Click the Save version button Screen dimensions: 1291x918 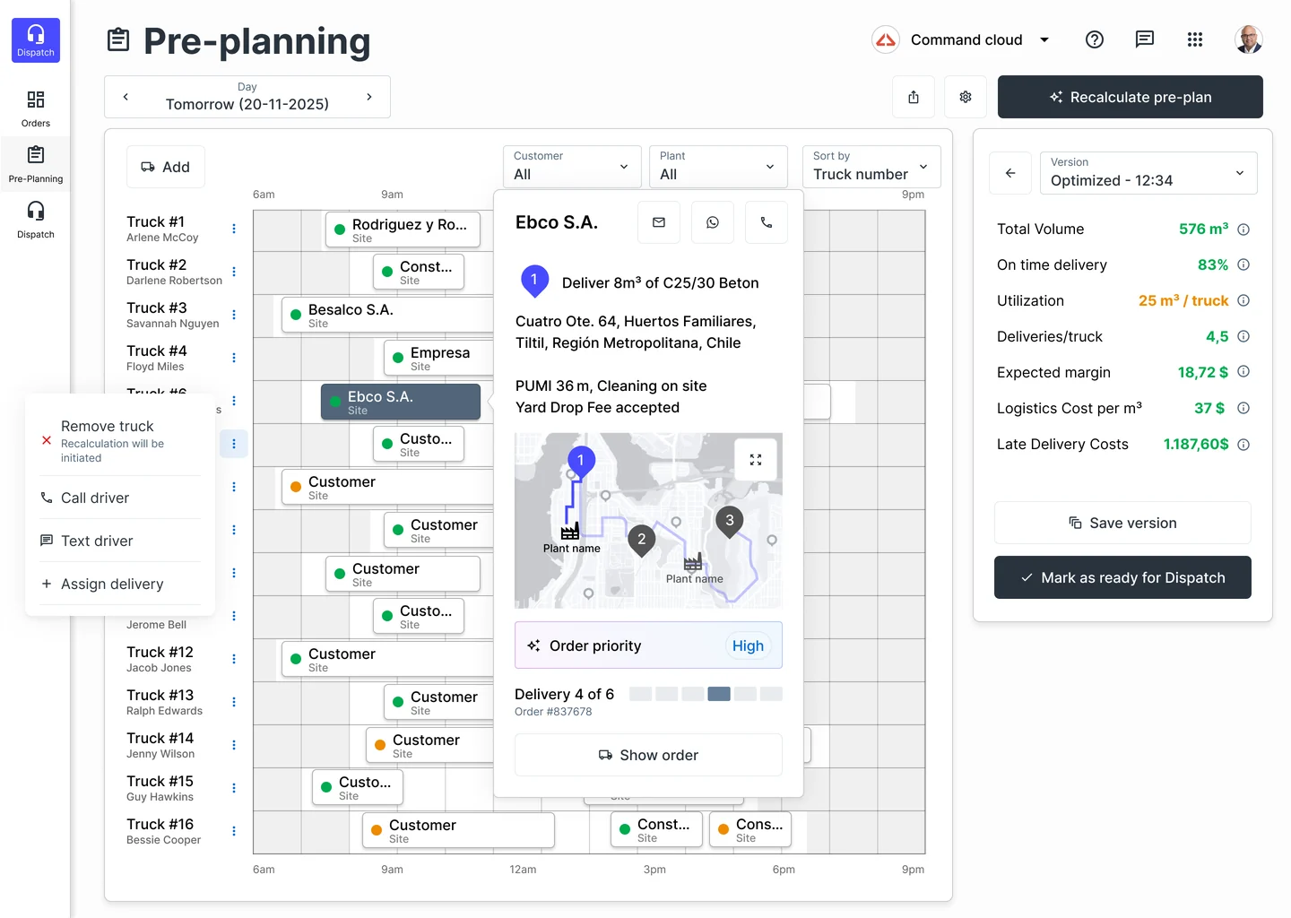coord(1122,523)
